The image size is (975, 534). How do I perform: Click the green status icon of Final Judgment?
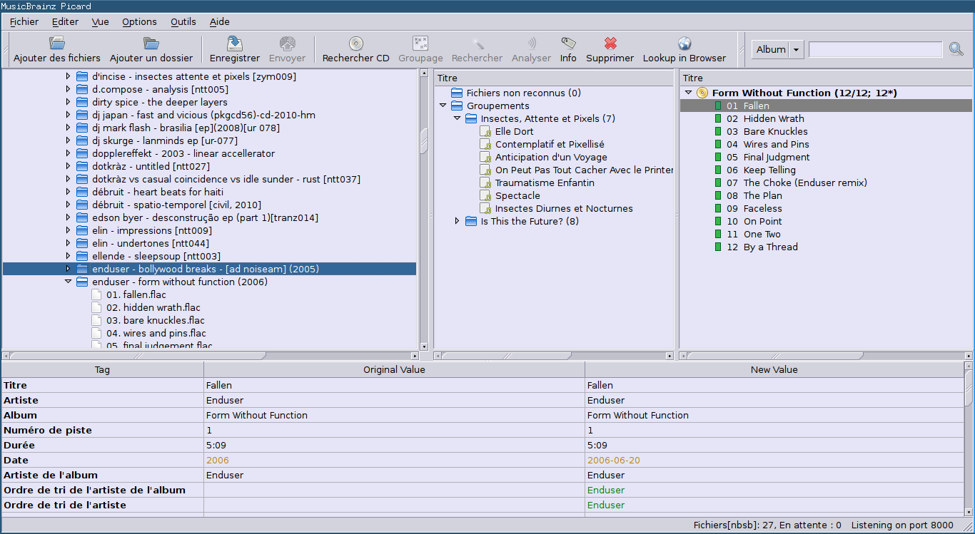tap(718, 157)
